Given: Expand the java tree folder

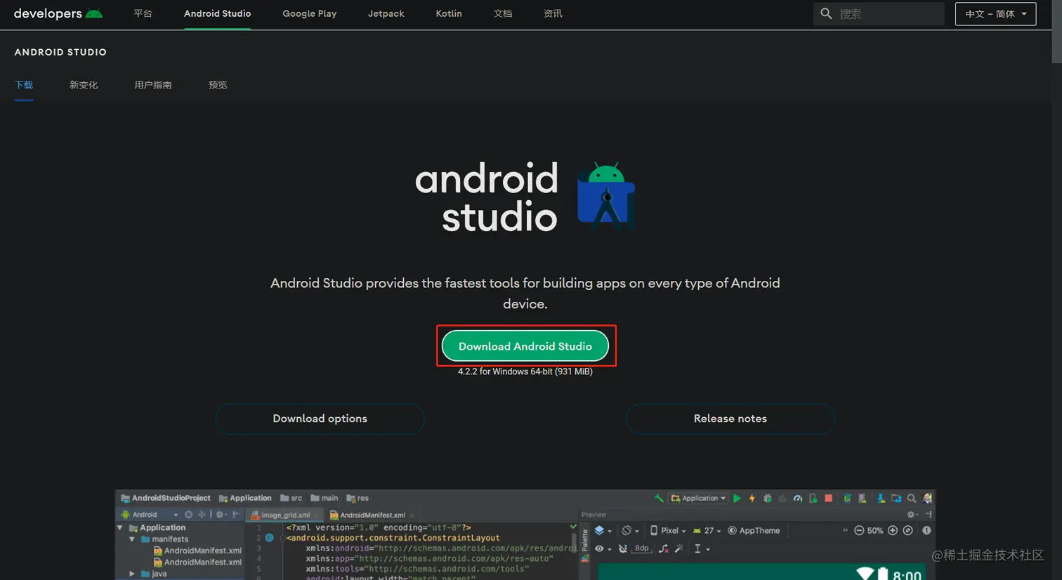Looking at the screenshot, I should tap(132, 574).
